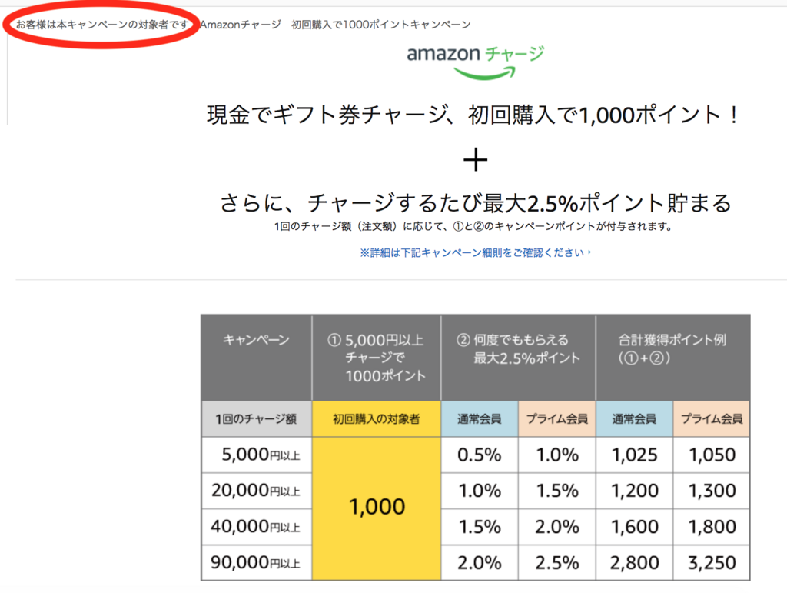
Task: Click header ② 何度でももらえる最大2.5%ポイント
Action: click(518, 358)
